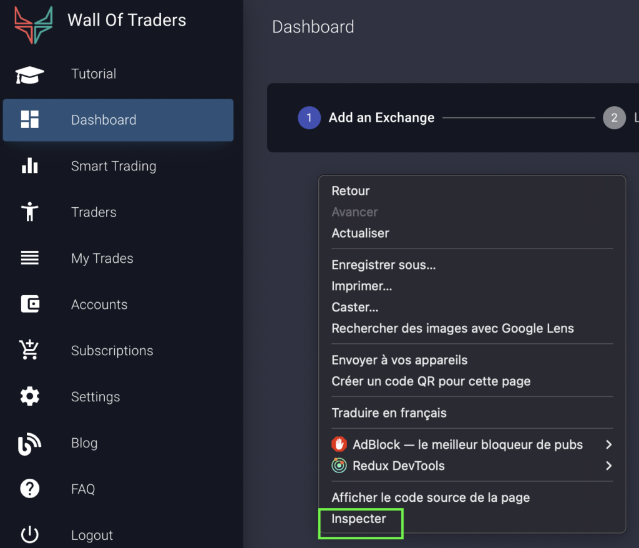Open Smart Trading via its bar chart icon
The width and height of the screenshot is (639, 548).
tap(29, 165)
